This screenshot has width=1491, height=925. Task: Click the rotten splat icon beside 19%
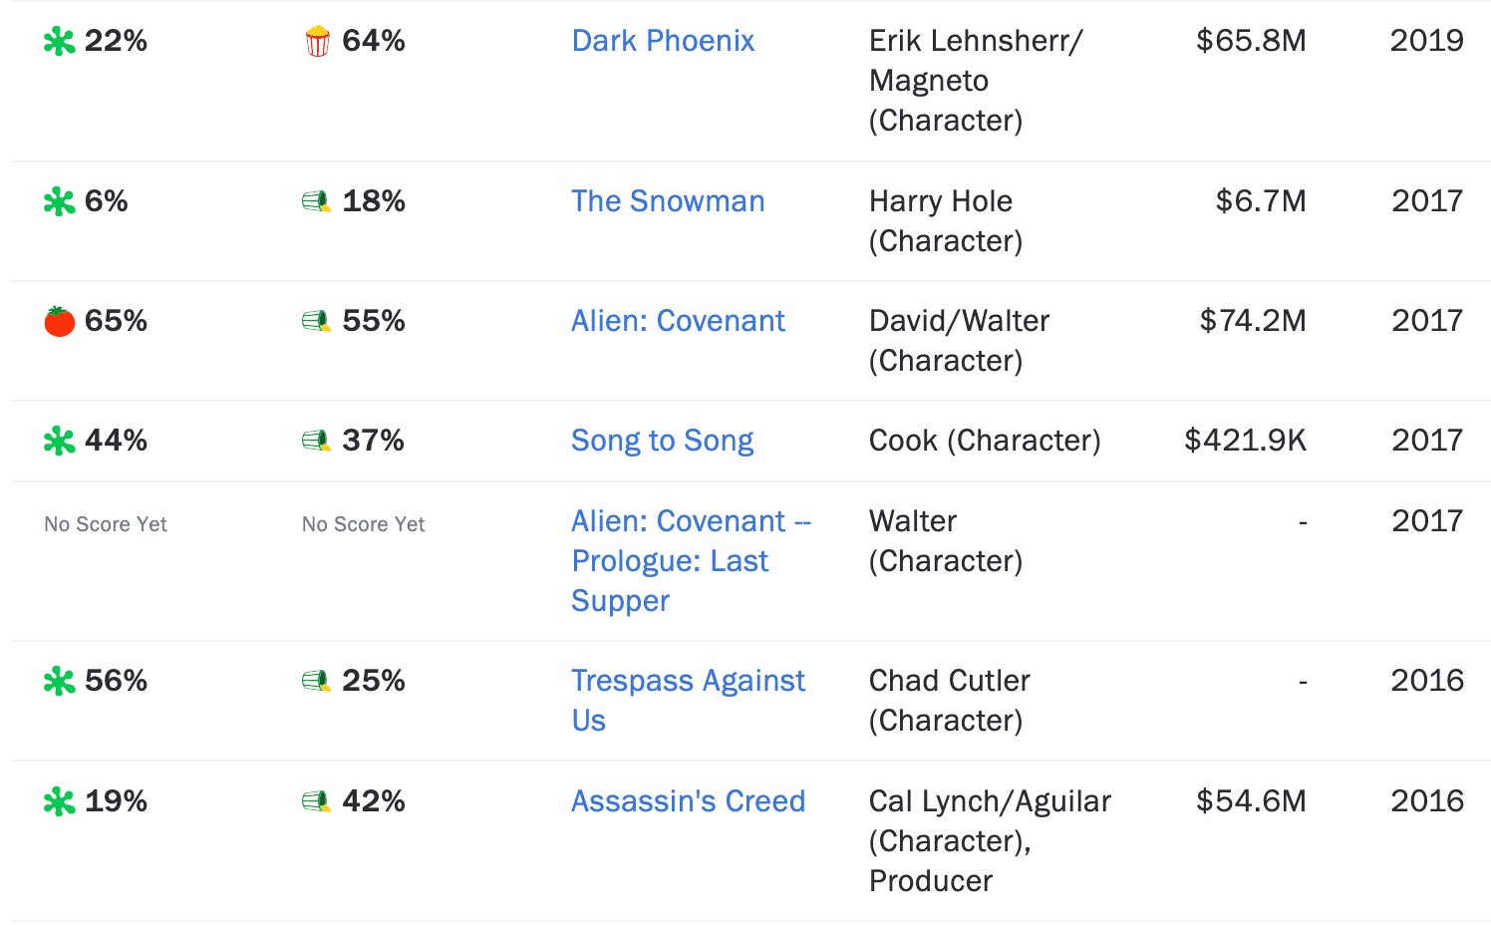[59, 802]
